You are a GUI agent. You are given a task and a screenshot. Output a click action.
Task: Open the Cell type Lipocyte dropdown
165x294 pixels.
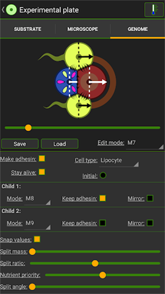tap(119, 161)
